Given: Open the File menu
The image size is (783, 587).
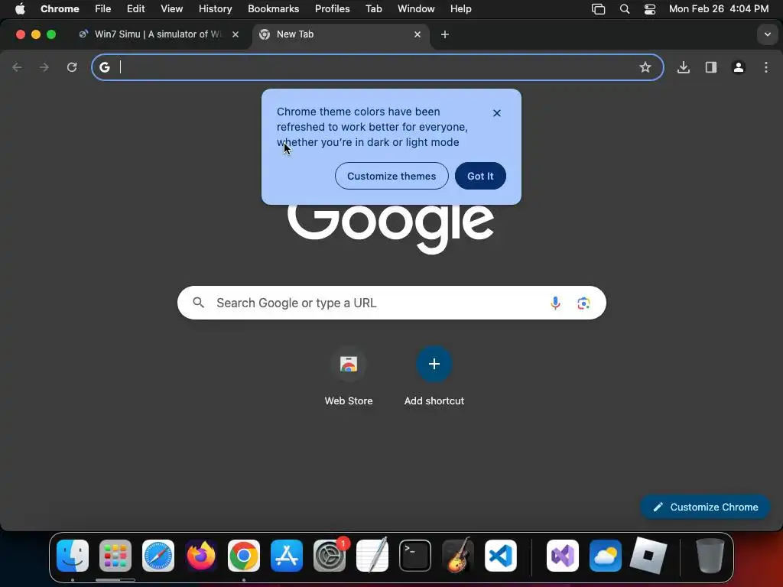Looking at the screenshot, I should click(x=103, y=9).
